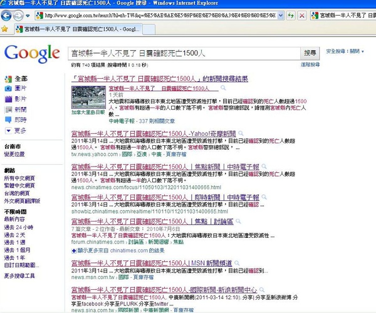Click the 變更位置 change location link
Image resolution: width=376 pixels, height=313 pixels.
14,154
